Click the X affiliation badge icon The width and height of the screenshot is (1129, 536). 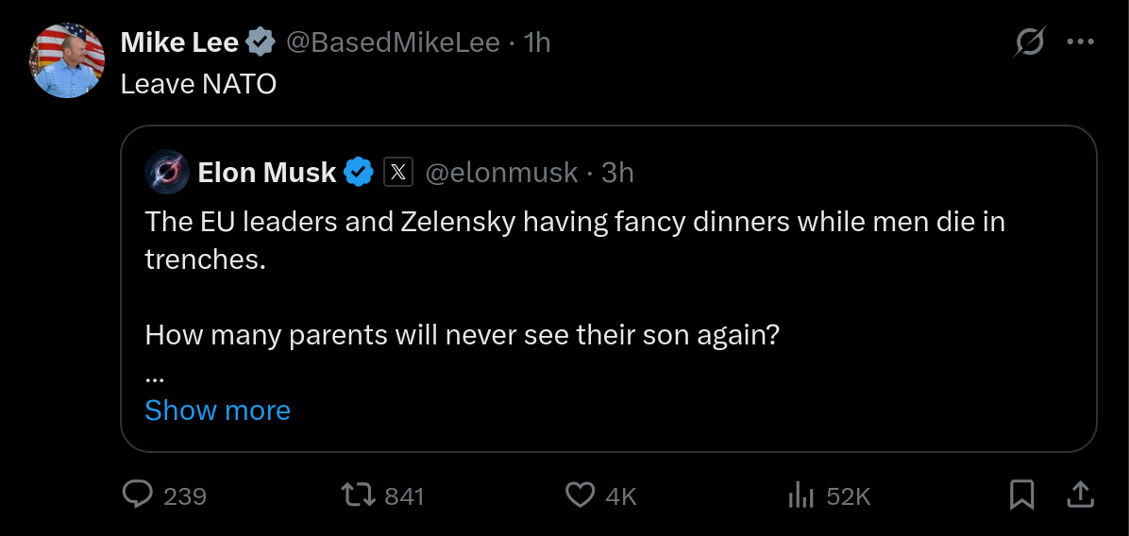pos(398,172)
